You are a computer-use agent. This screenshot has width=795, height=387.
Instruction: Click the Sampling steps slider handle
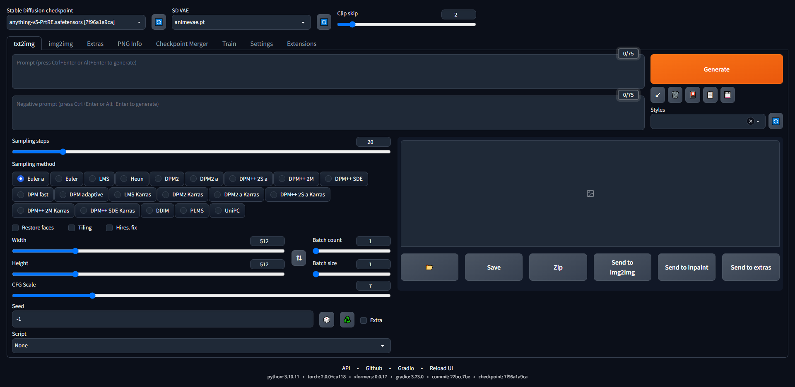[63, 152]
